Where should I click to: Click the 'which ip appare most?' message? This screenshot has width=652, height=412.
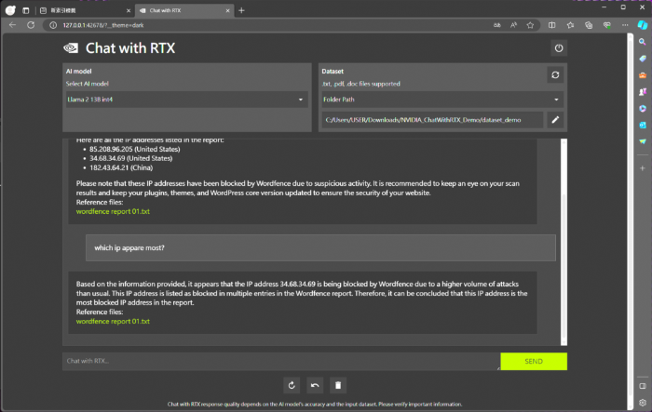(x=320, y=248)
